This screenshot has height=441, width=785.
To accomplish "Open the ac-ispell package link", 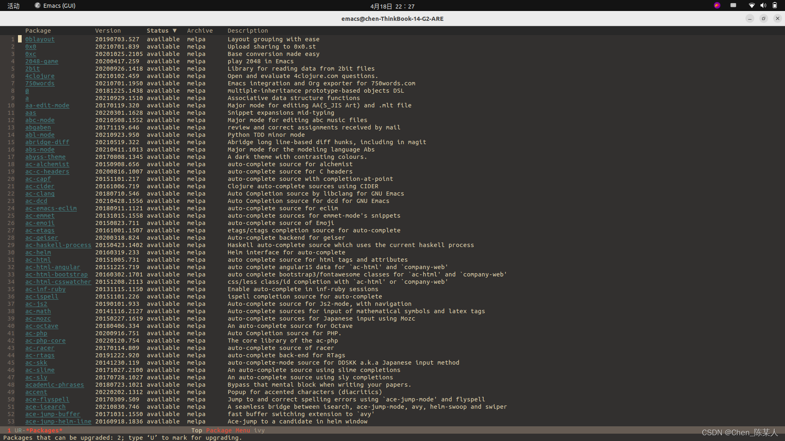I will coord(42,296).
